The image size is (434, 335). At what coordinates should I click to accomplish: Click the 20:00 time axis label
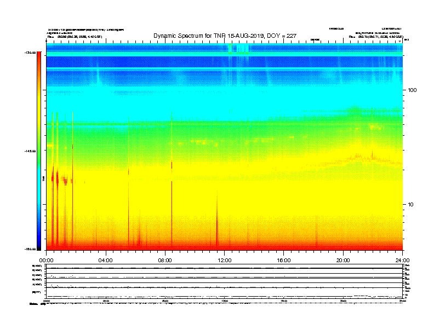click(343, 261)
